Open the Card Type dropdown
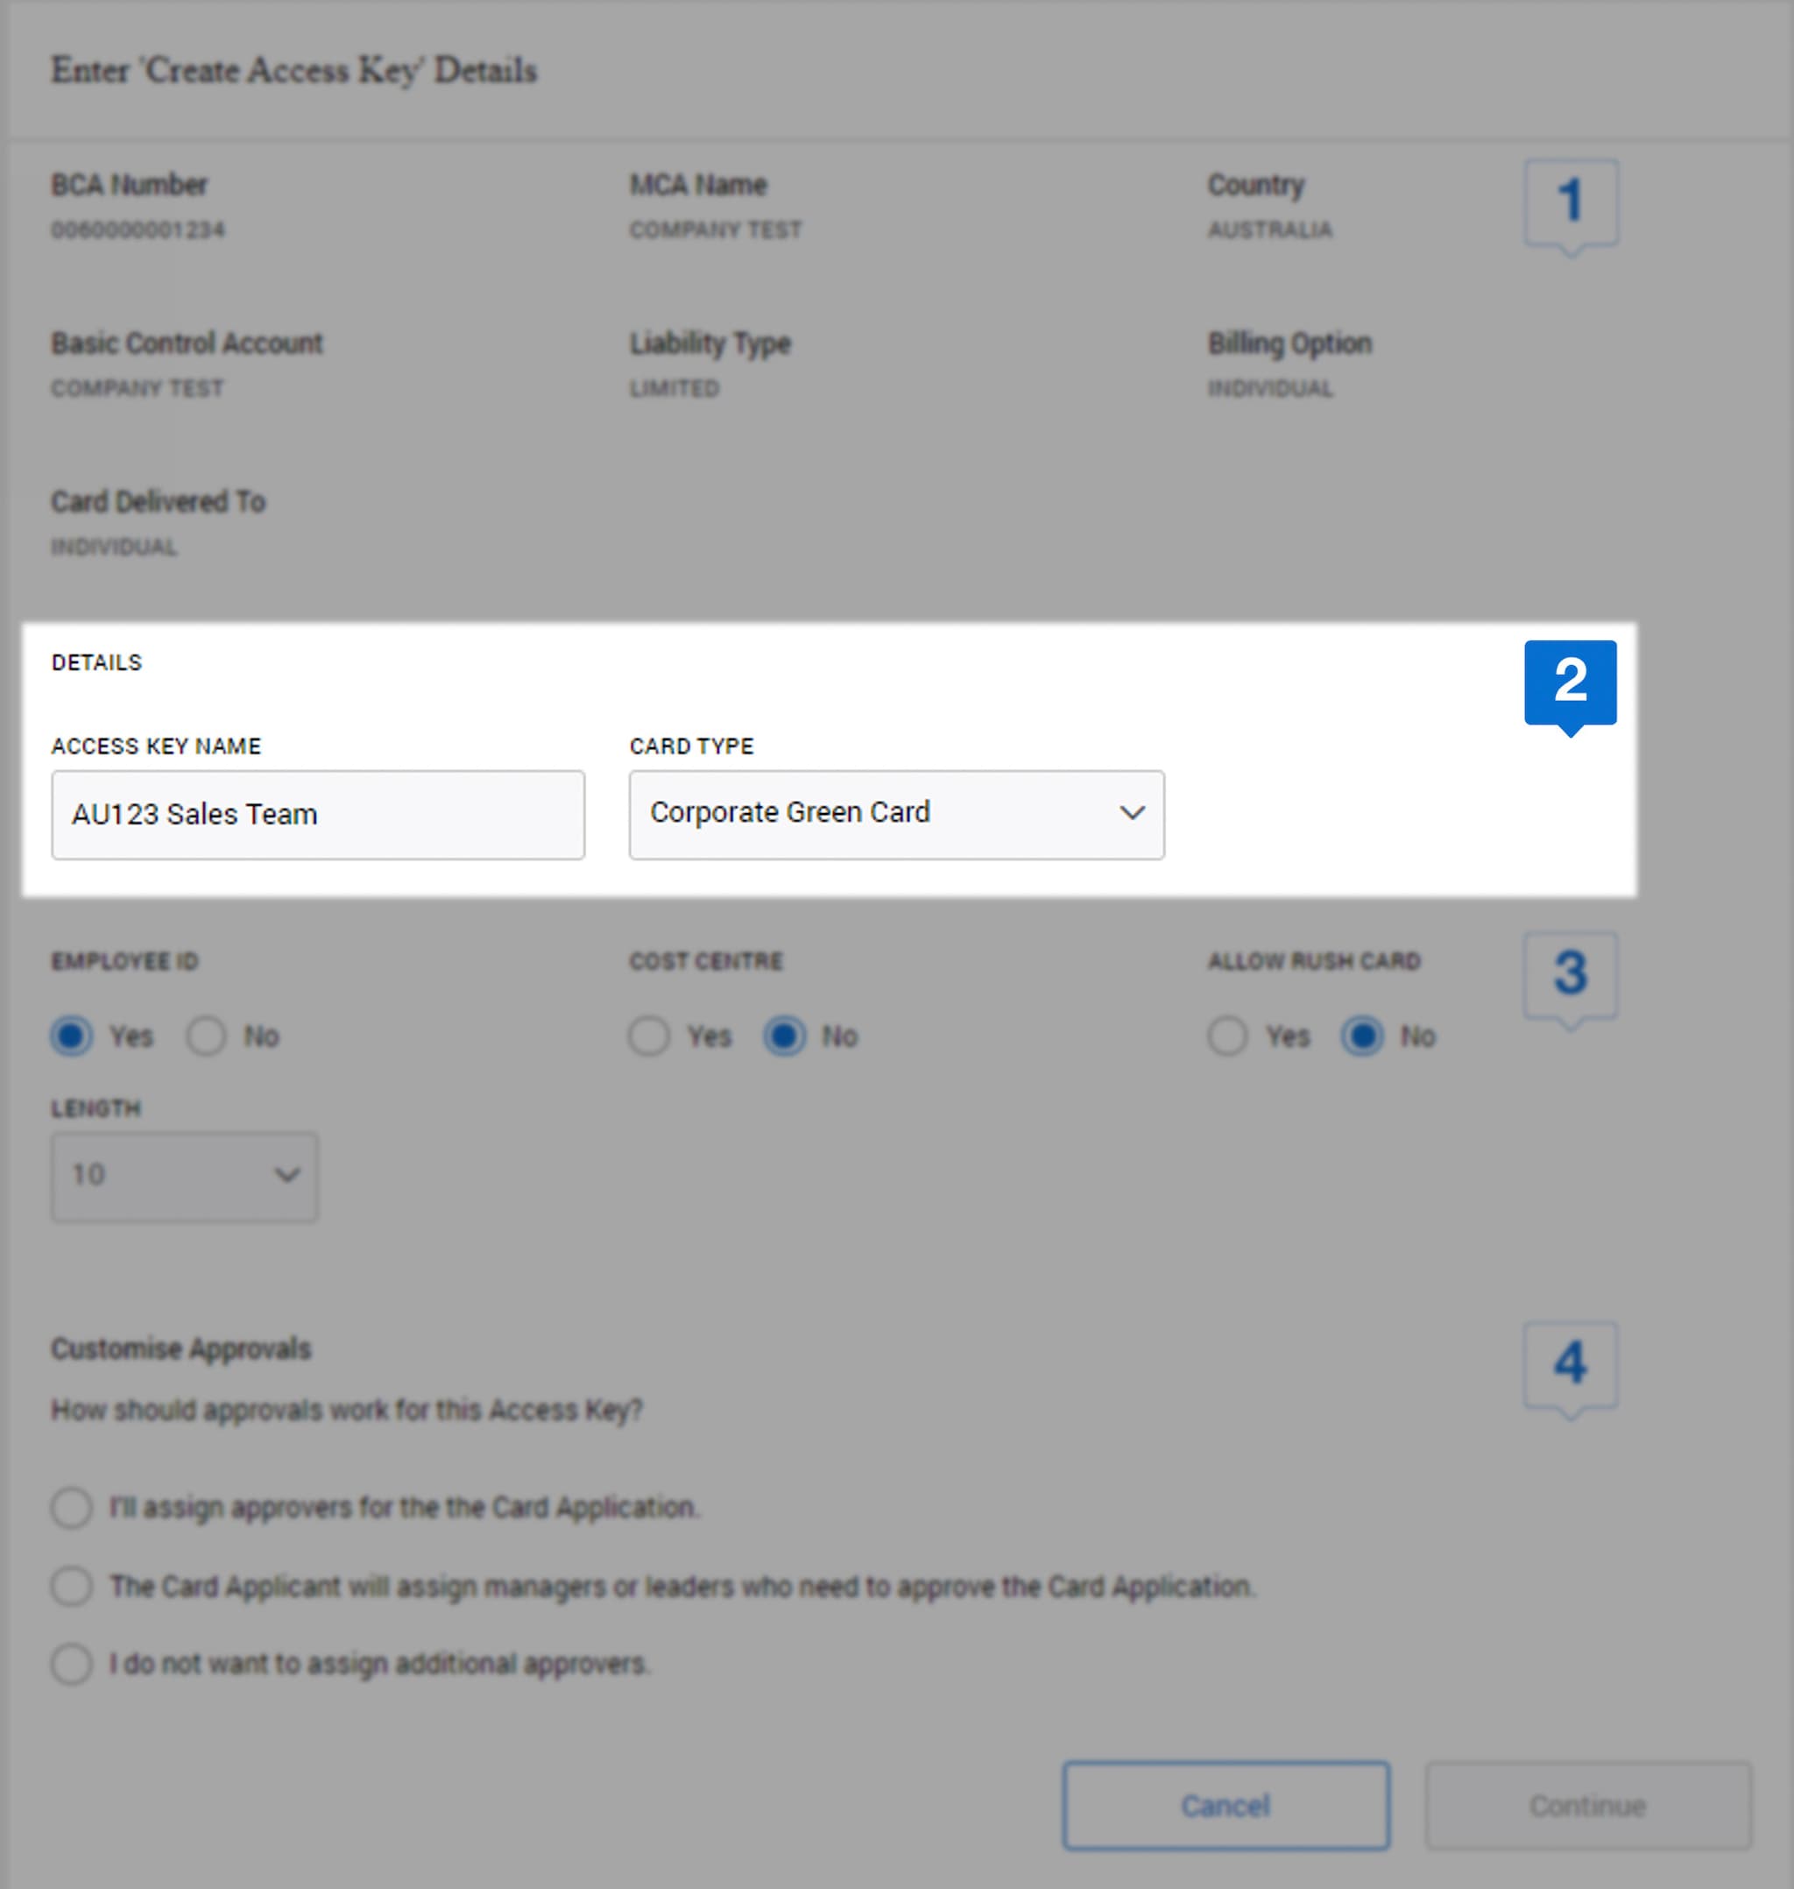Viewport: 1794px width, 1889px height. tap(895, 814)
